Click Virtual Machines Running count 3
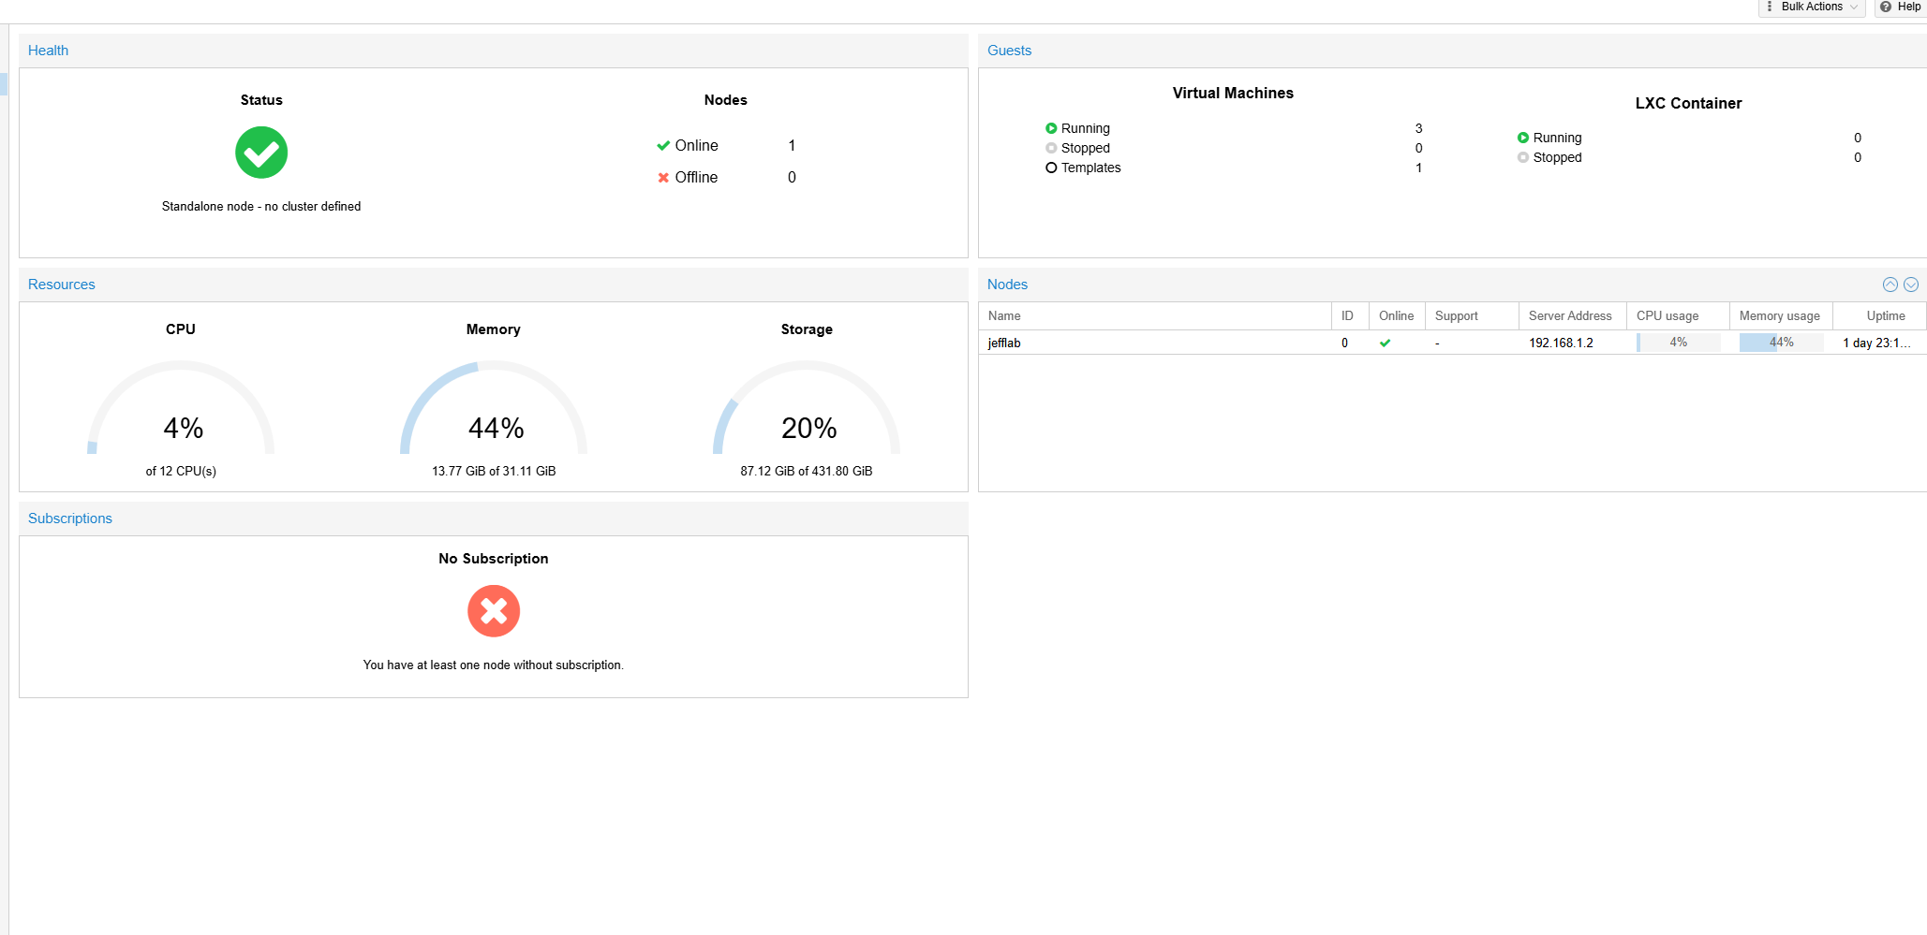 (1418, 128)
